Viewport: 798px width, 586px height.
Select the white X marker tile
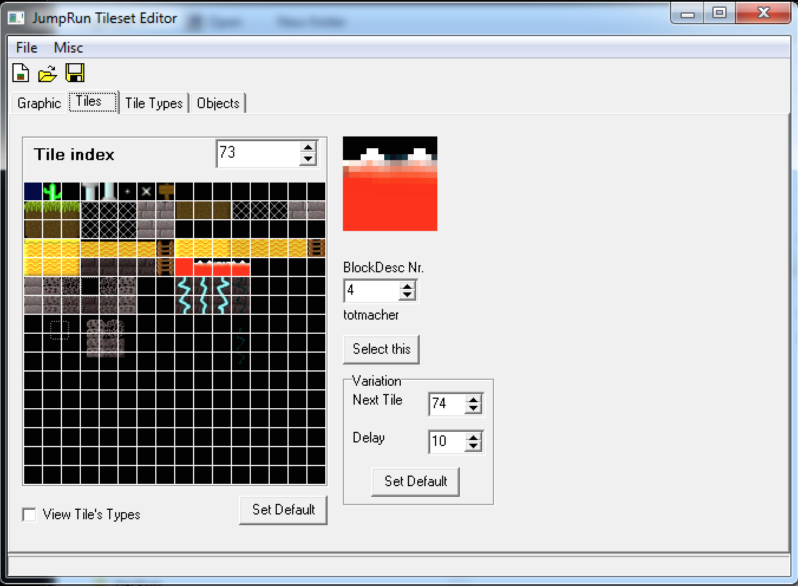[x=146, y=191]
